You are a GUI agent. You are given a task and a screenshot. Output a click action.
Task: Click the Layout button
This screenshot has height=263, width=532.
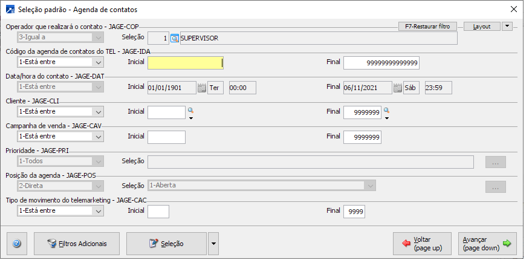click(x=482, y=26)
